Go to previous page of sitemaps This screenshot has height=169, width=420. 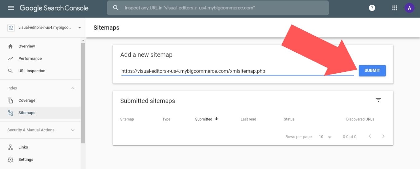[x=370, y=136]
